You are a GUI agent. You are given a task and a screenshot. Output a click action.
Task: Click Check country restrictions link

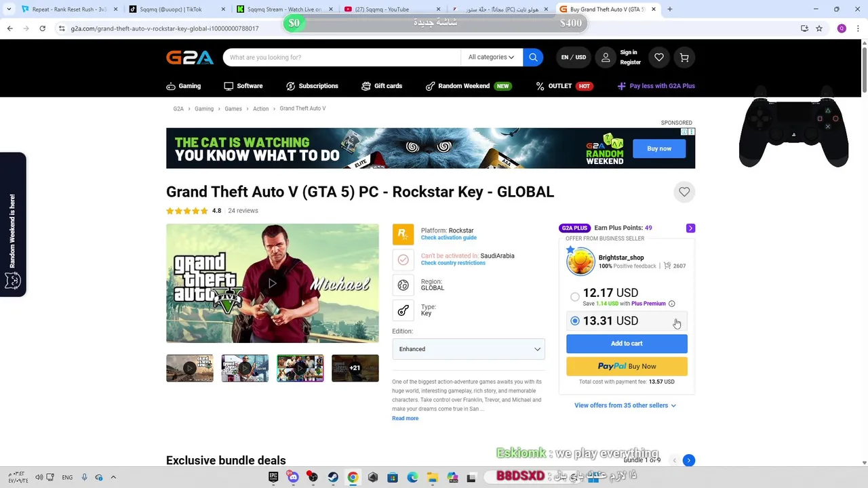(x=453, y=263)
